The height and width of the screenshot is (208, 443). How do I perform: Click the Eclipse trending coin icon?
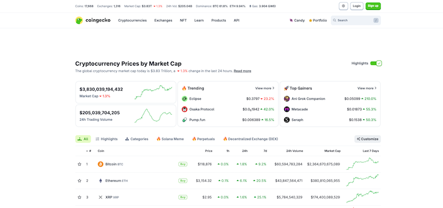click(184, 99)
